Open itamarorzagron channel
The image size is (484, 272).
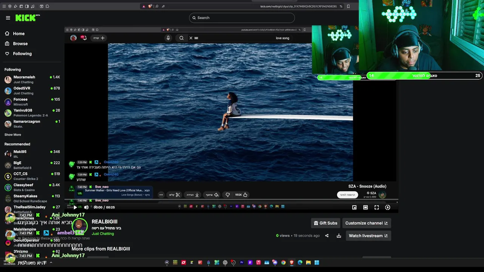[x=32, y=124]
